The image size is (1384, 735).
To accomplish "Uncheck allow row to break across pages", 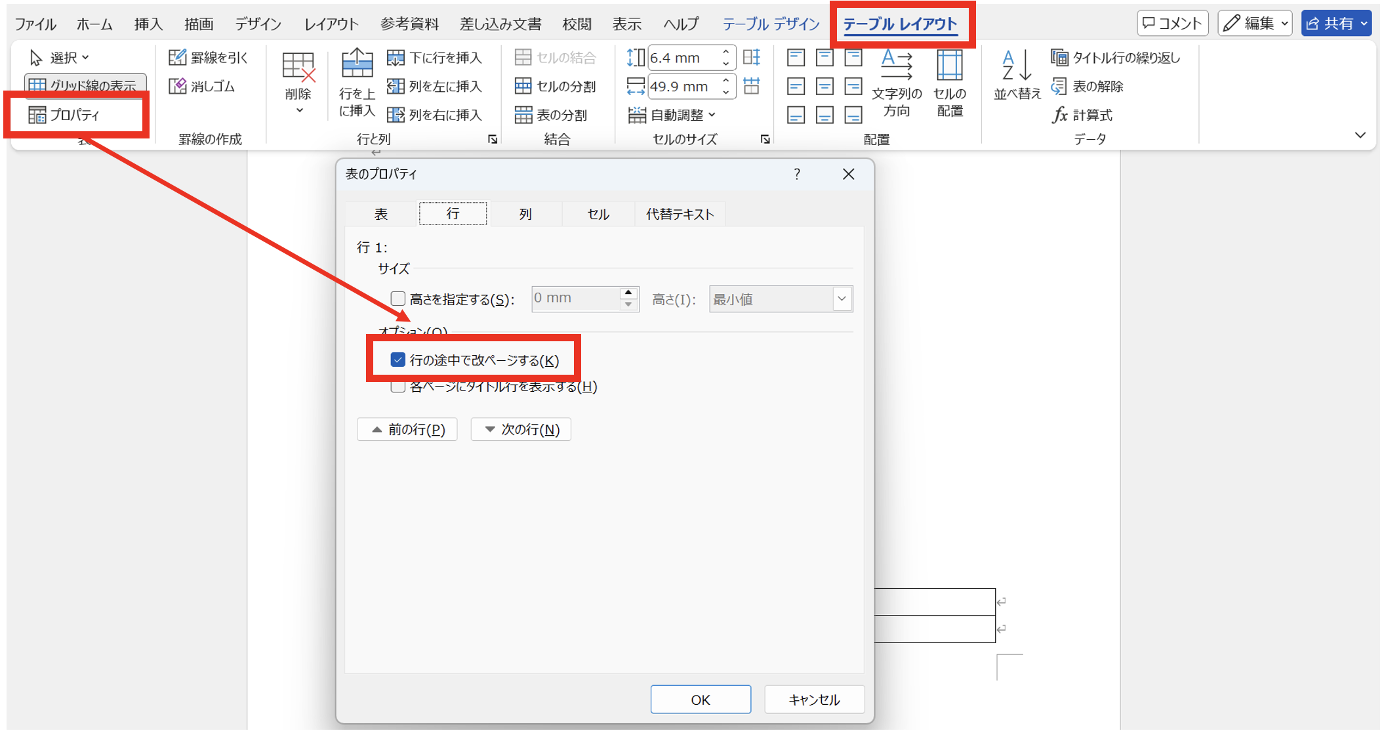I will 397,360.
